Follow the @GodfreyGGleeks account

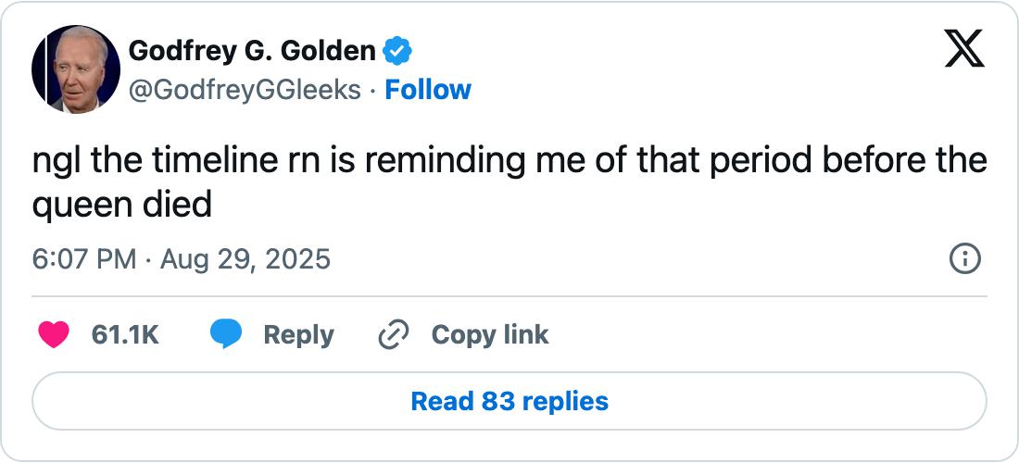(x=428, y=90)
